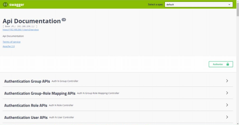Click the Api Documentation title
Image resolution: width=239 pixels, height=125 pixels.
click(x=32, y=21)
